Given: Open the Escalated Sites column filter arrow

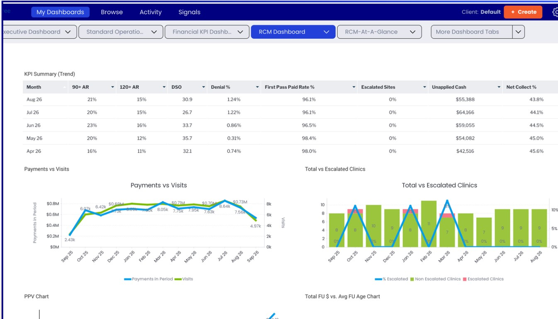Looking at the screenshot, I should tap(424, 87).
